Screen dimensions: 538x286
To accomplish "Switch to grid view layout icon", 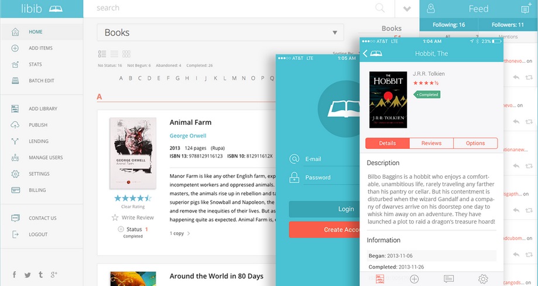I will (x=126, y=54).
